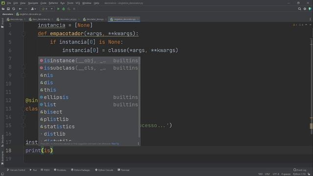313x176 pixels.
Task: Click the Open folder toolbar icon
Action: click(3, 9)
